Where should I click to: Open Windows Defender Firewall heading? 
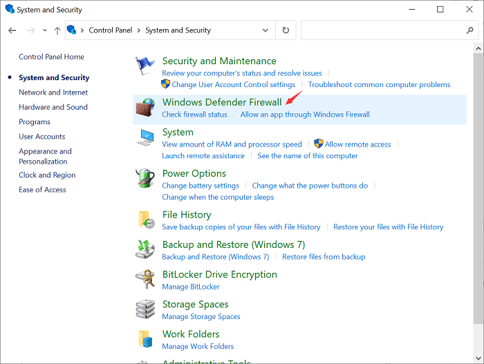[x=222, y=102]
